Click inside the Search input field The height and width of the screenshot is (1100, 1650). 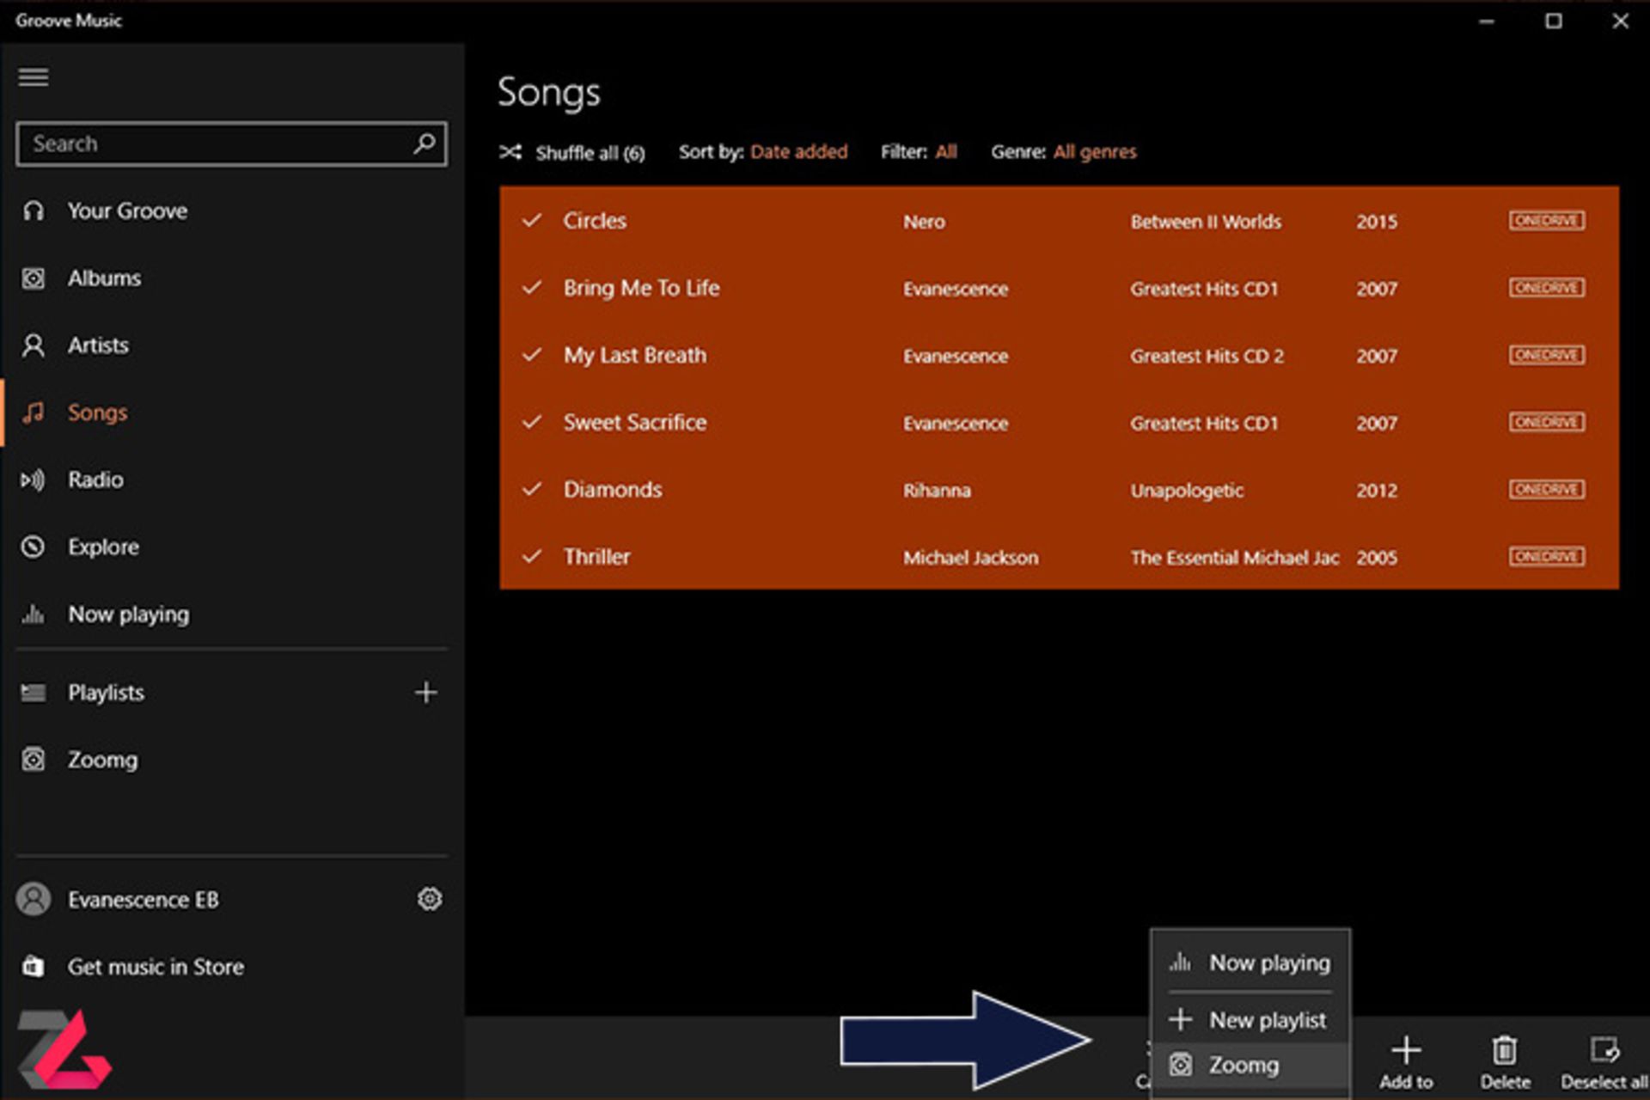tap(231, 144)
